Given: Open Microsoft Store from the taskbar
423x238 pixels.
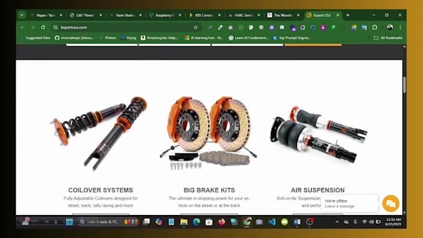Looking at the screenshot, I should point(209,222).
